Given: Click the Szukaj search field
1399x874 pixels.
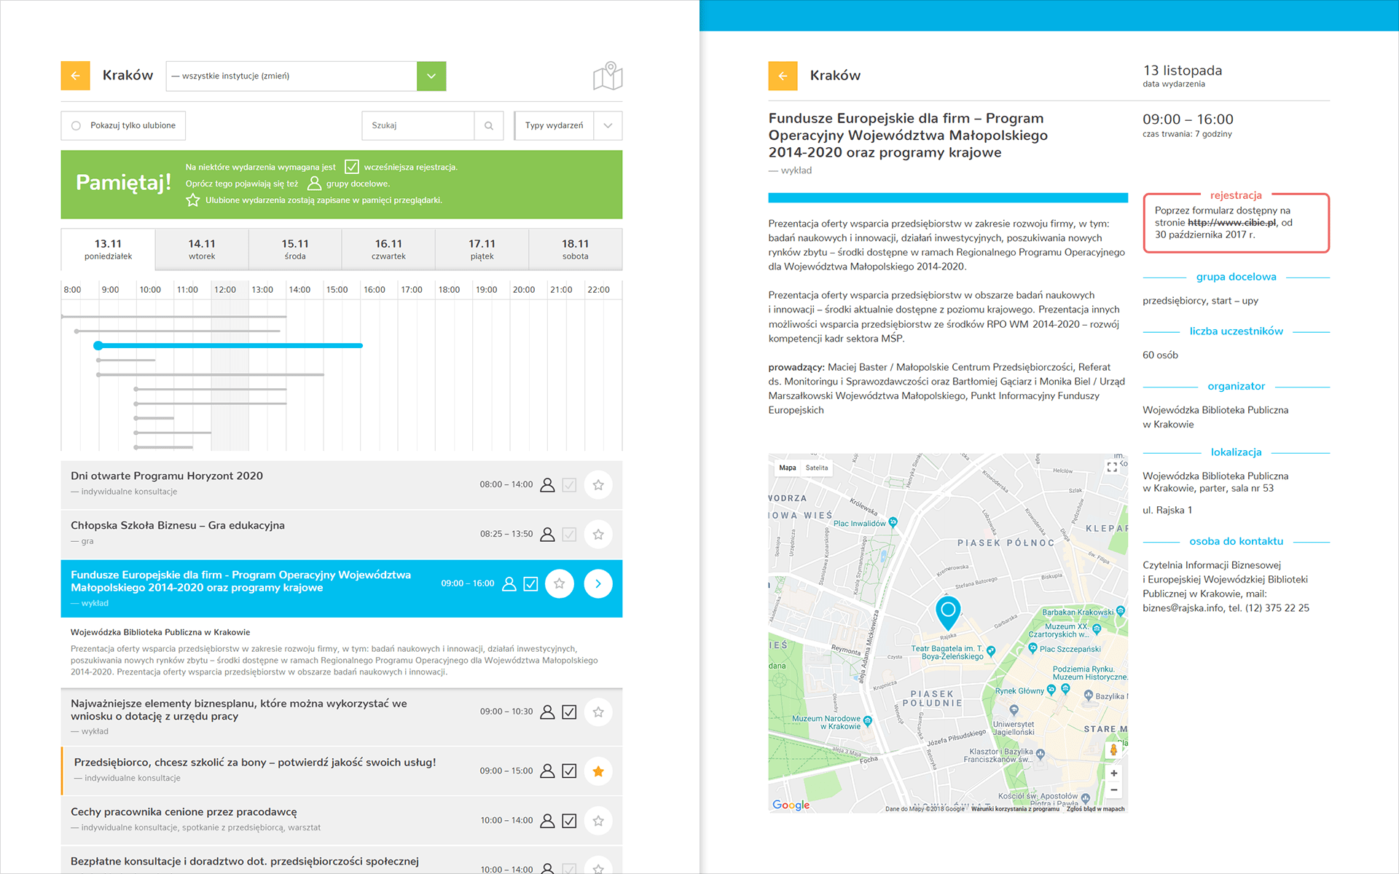Looking at the screenshot, I should point(418,125).
